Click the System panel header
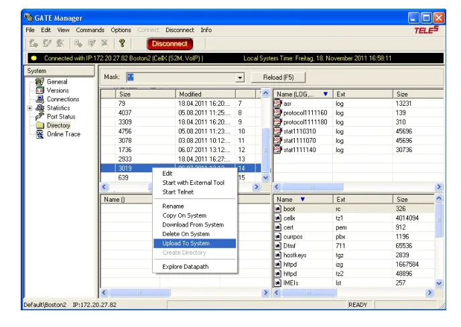The image size is (461, 327). pos(60,71)
